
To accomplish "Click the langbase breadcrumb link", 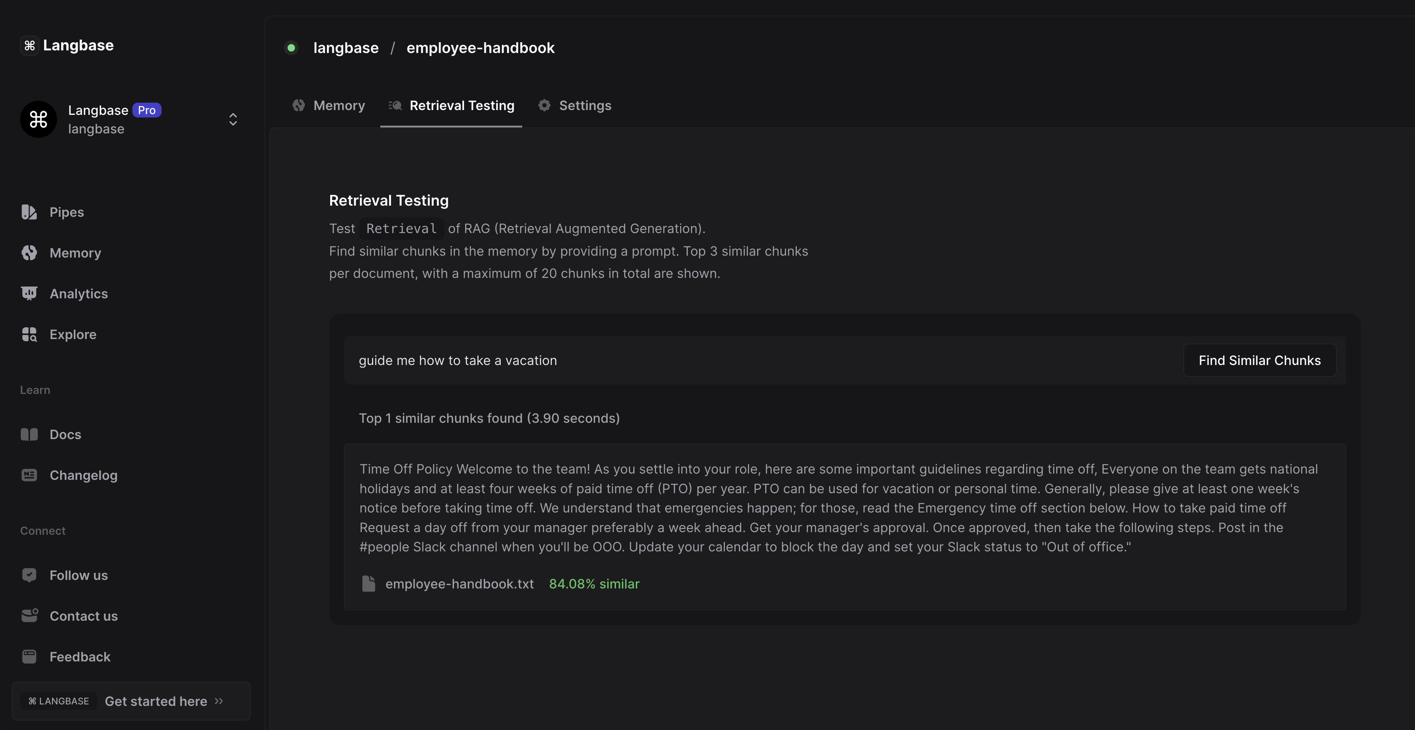I will pyautogui.click(x=345, y=48).
